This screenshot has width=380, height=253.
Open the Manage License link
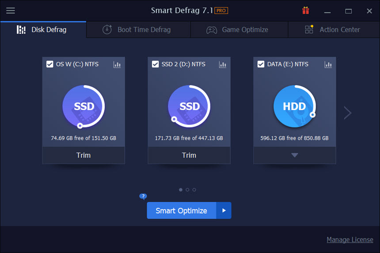coord(350,240)
